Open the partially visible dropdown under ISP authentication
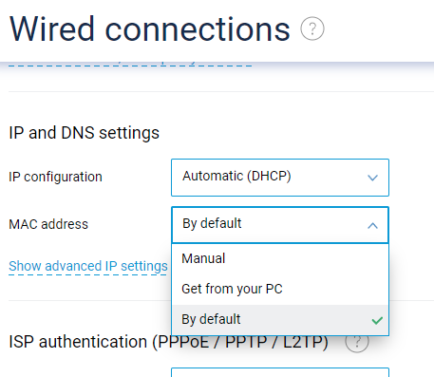The width and height of the screenshot is (434, 377). tap(280, 372)
